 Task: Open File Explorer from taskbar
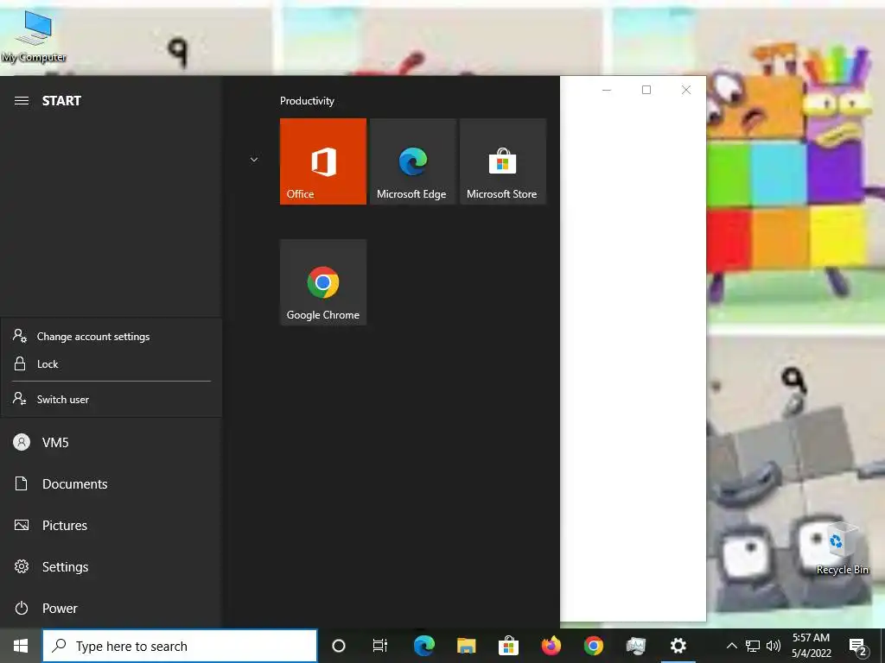[466, 646]
